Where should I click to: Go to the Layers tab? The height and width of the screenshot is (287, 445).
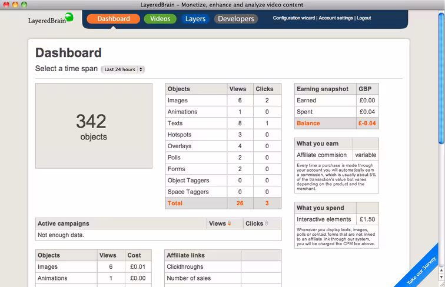[x=195, y=19]
